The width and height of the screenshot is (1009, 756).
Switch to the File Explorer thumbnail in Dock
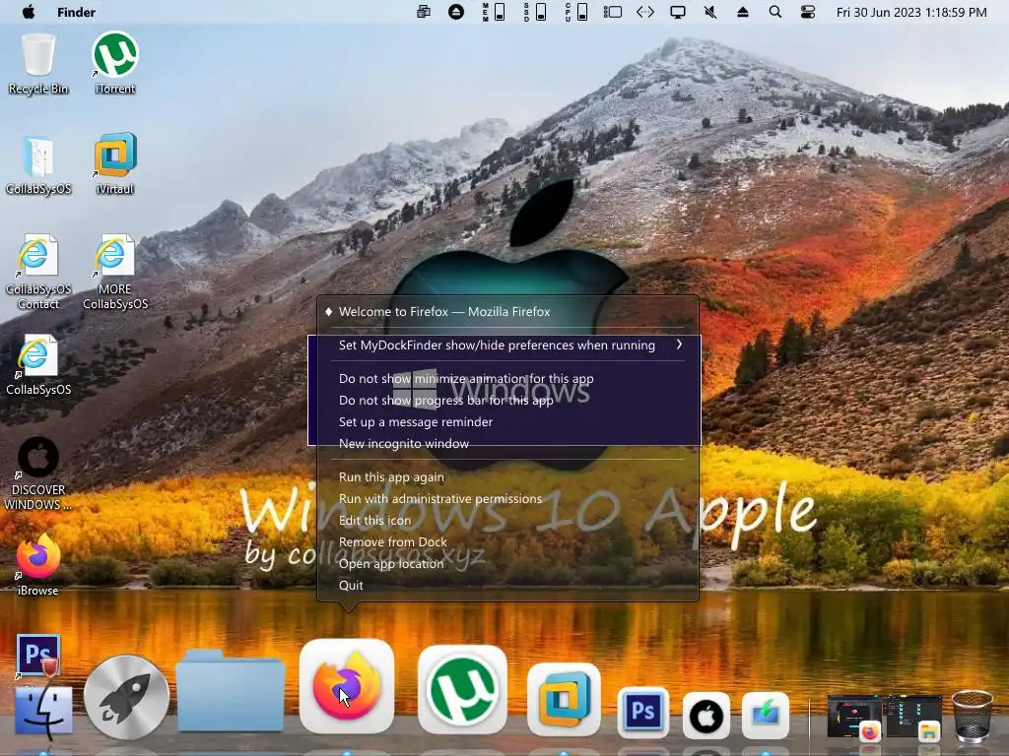point(913,717)
